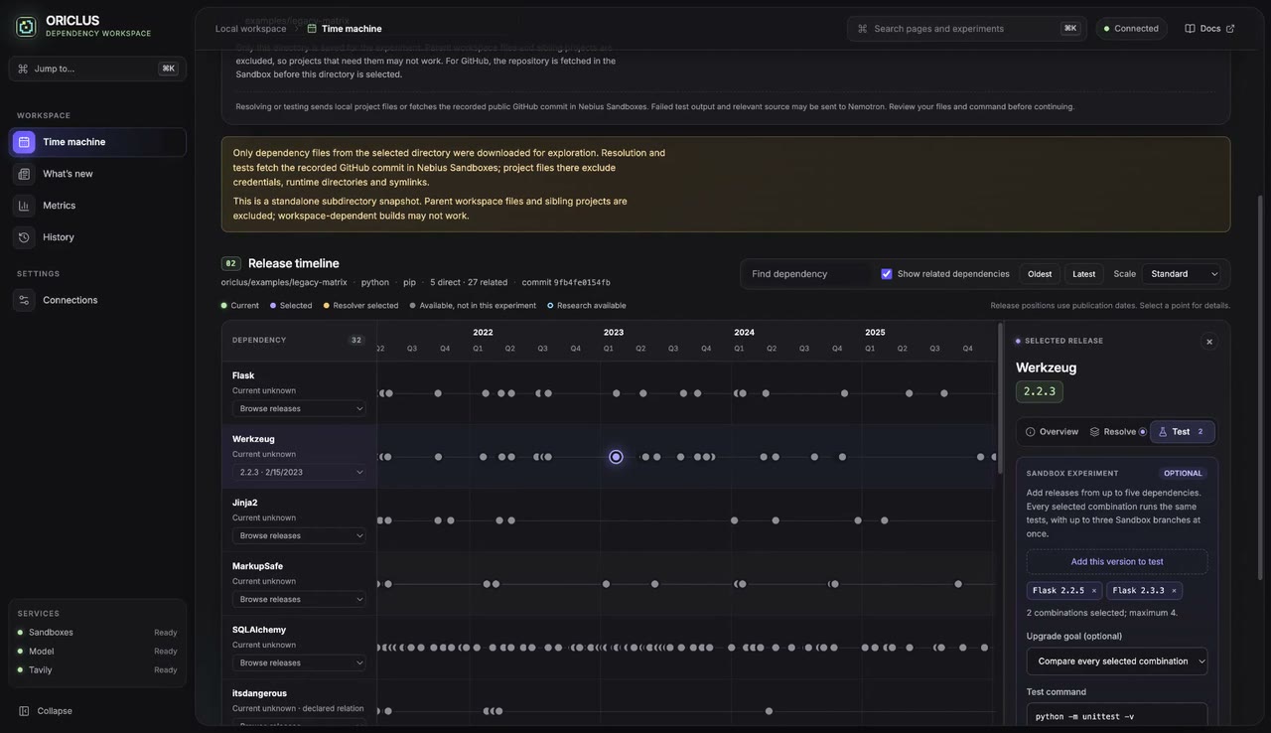Click the Metrics chart icon
This screenshot has height=733, width=1271.
tap(24, 206)
